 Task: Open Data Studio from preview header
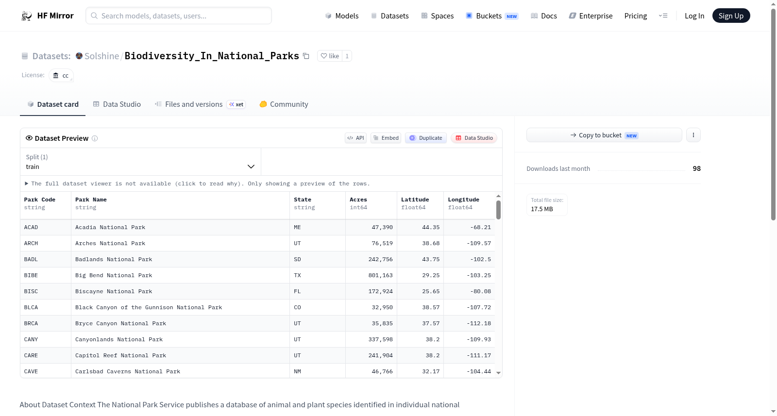pyautogui.click(x=474, y=138)
